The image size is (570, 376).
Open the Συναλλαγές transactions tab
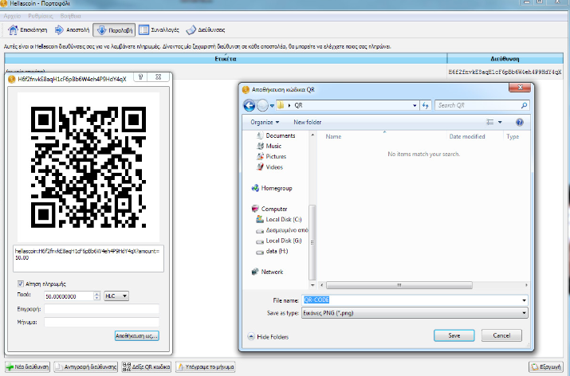(x=159, y=29)
